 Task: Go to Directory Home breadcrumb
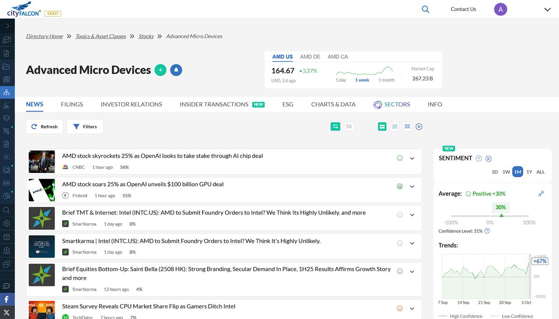point(44,36)
